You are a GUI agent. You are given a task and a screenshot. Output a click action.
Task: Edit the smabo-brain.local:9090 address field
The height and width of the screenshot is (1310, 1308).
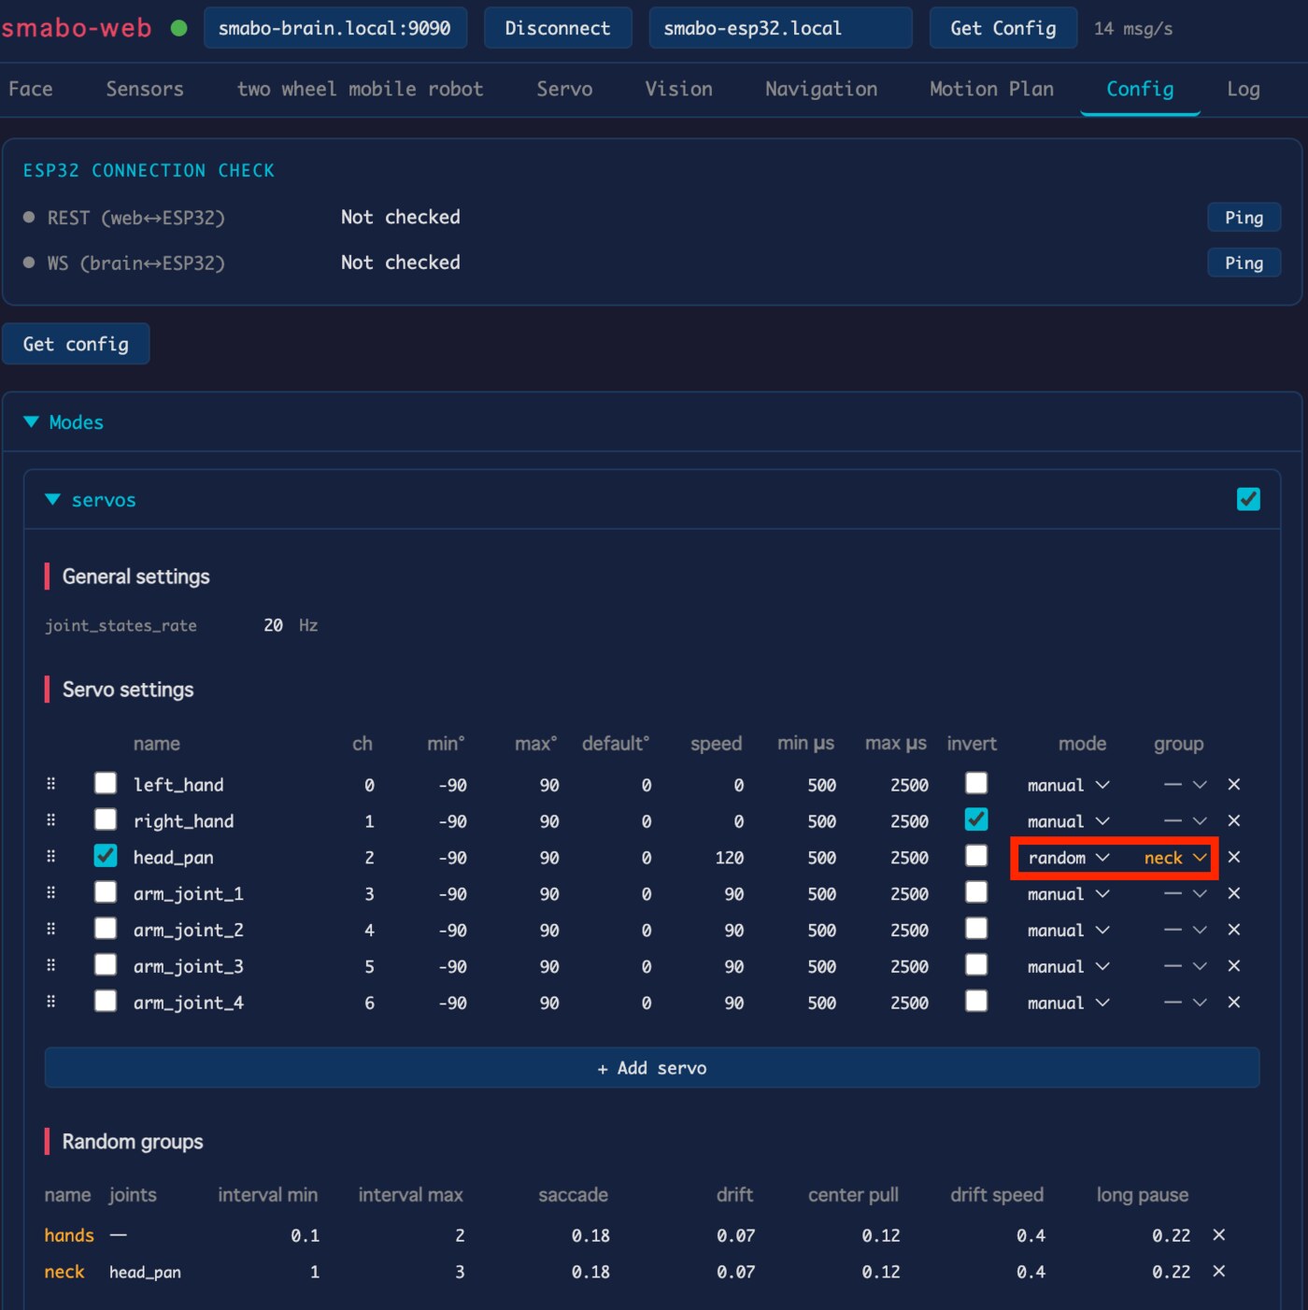[335, 28]
